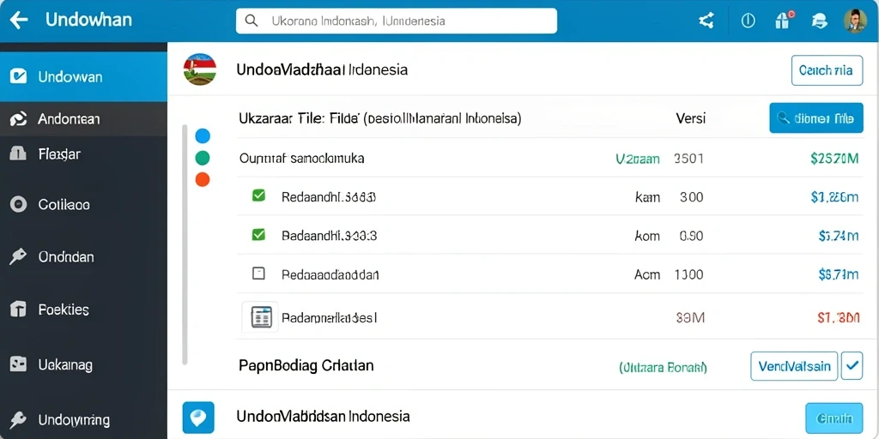Click the checkmark icon beside Undowan
Screen dimensions: 879x439
pos(19,76)
